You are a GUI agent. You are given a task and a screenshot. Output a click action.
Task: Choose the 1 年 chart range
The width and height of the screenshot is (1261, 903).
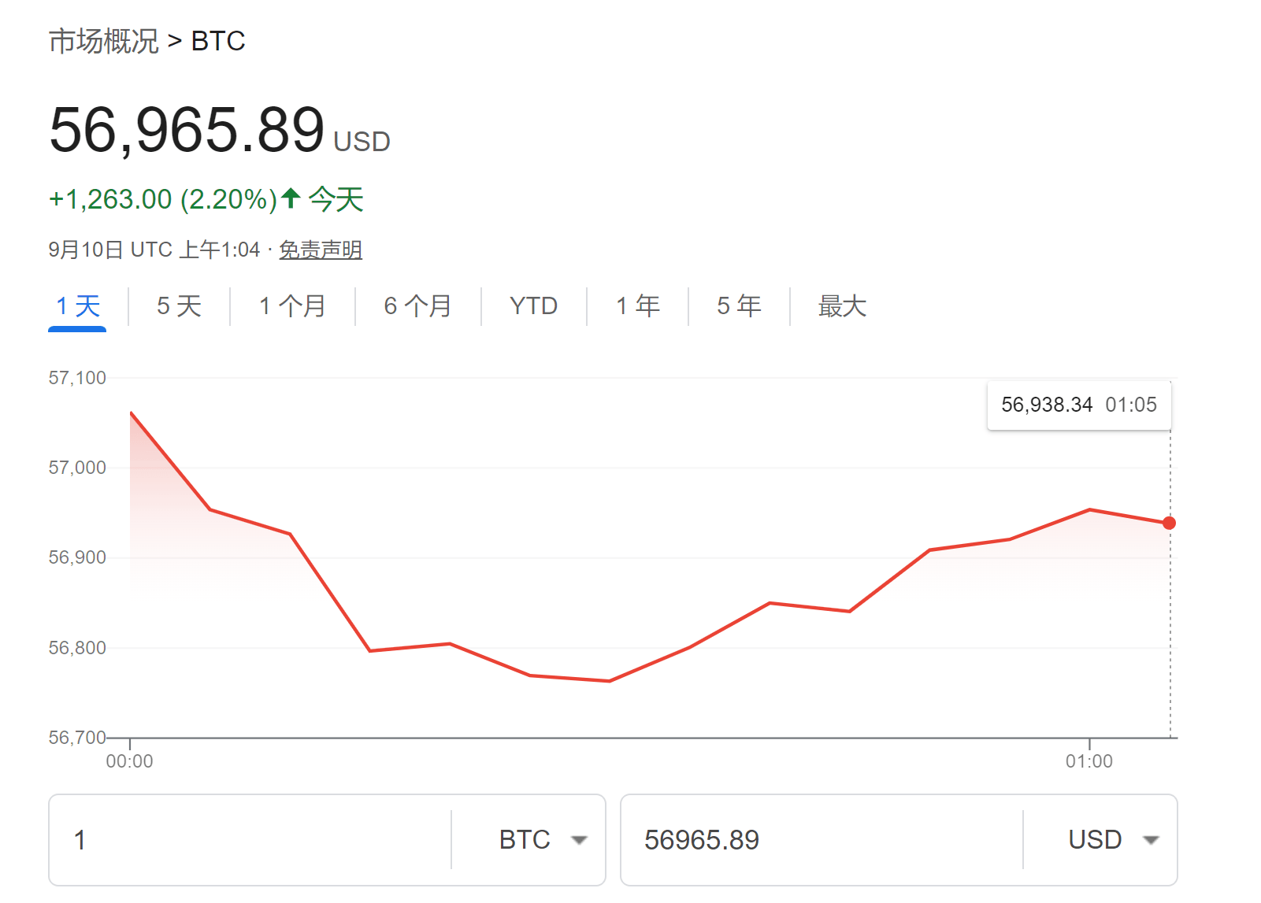(x=637, y=306)
